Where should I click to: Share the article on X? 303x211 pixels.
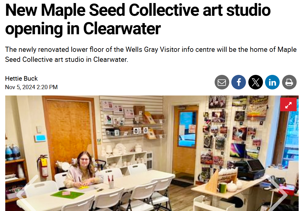tap(256, 82)
